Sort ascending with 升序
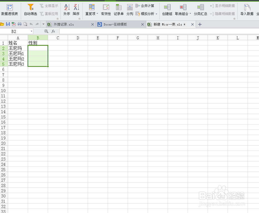 click(x=67, y=10)
